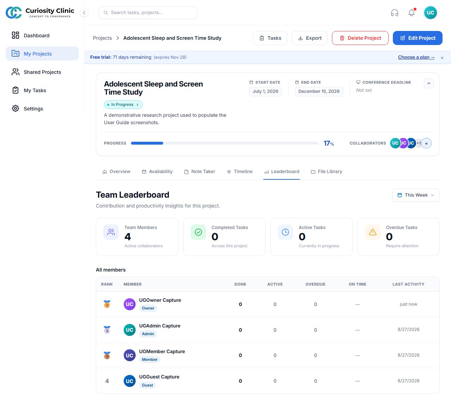Click UGGuest Capture's avatar
Viewport: 451px width, 408px height.
tap(130, 381)
